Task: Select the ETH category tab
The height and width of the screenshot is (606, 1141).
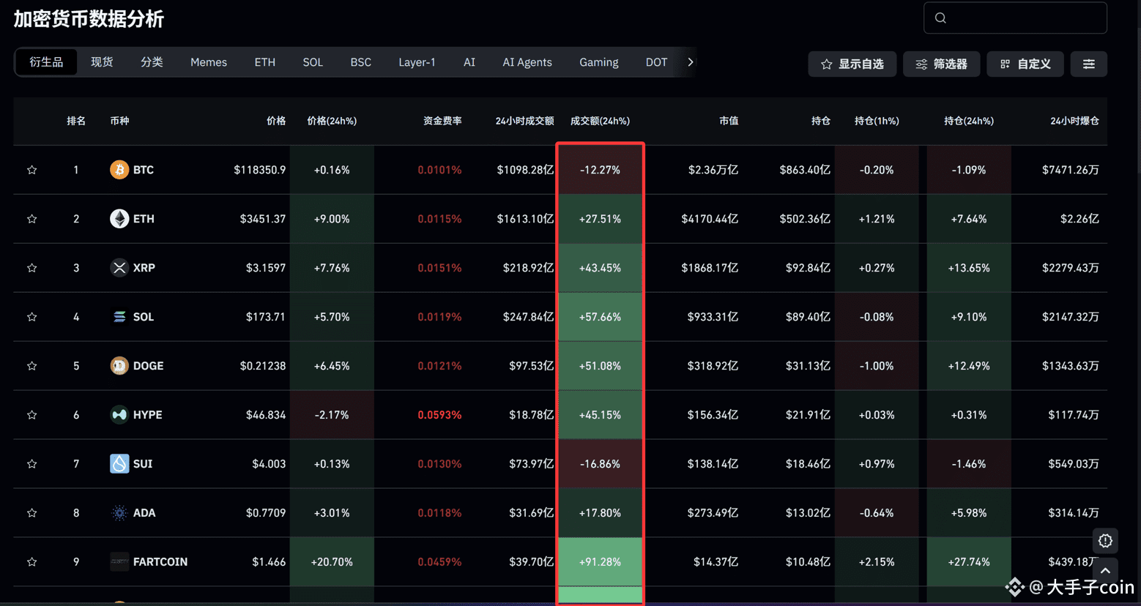Action: (265, 62)
